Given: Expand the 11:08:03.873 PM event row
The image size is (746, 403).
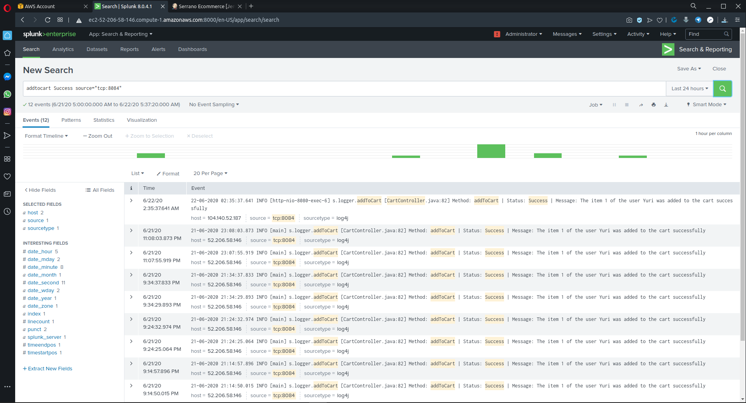Looking at the screenshot, I should (131, 231).
